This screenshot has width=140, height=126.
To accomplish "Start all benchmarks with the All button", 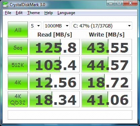I will (x=18, y=29).
